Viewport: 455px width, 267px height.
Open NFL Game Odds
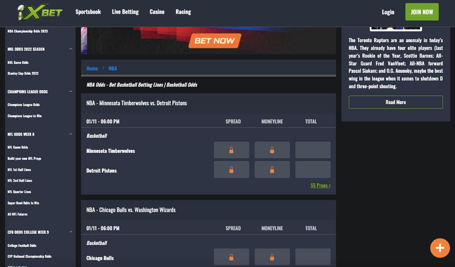point(18,147)
